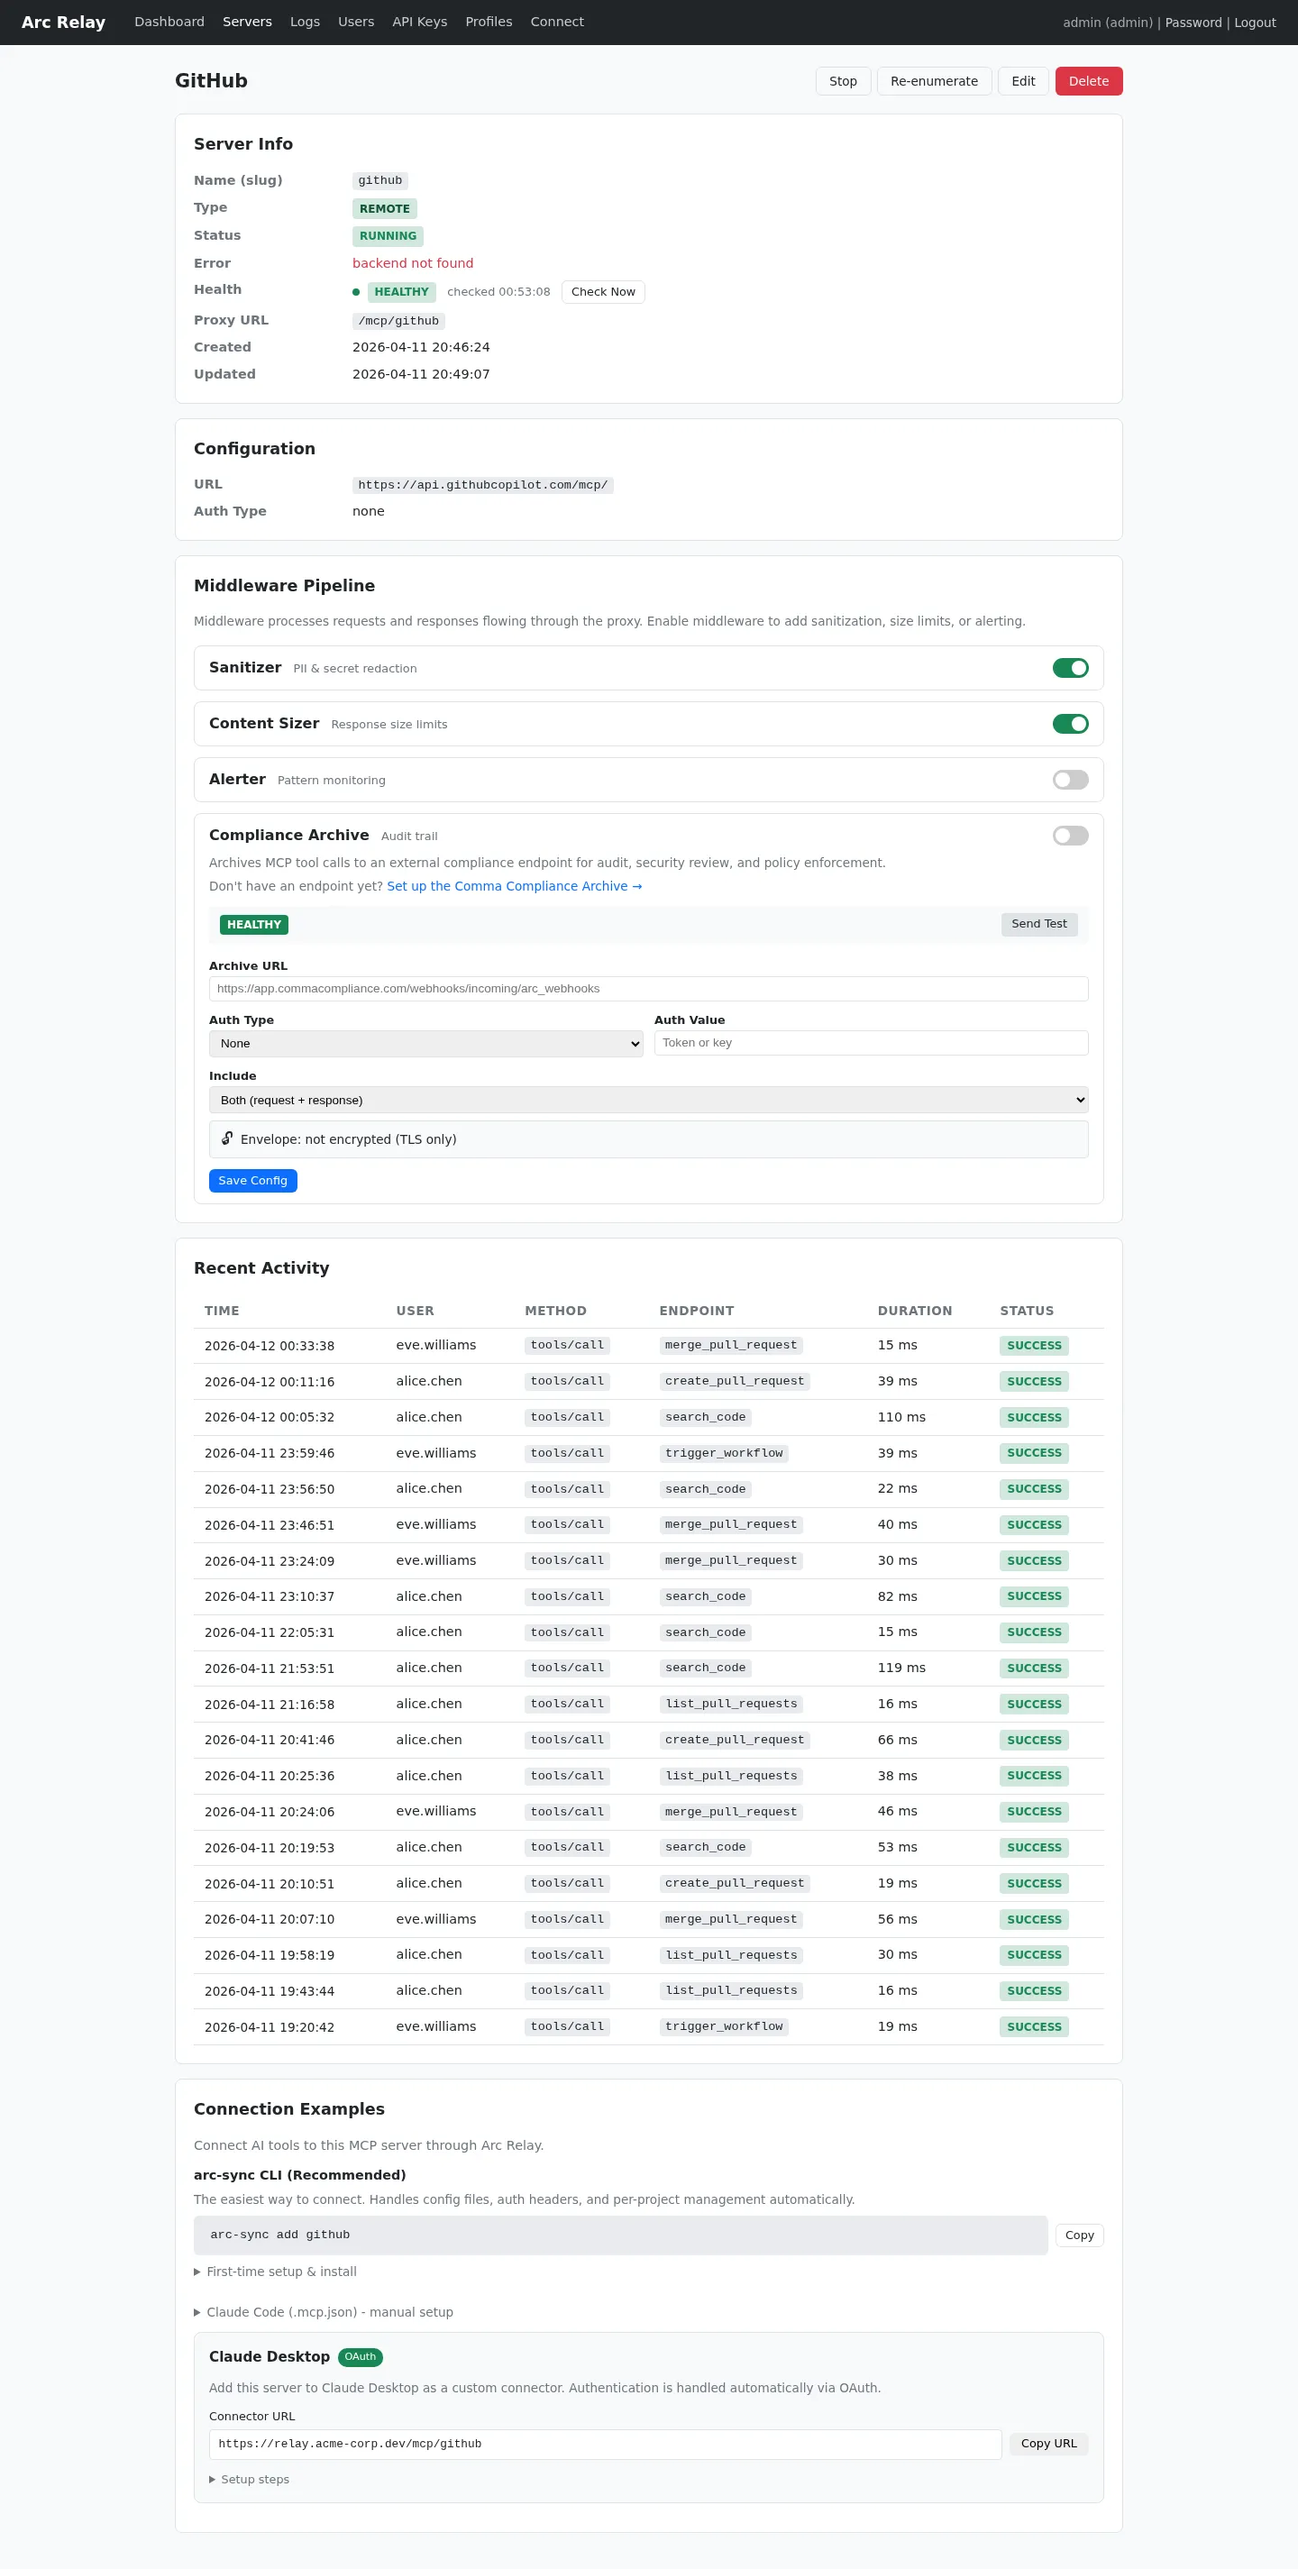Screen dimensions: 1298x2569
Task: Click the Re-enumerate button
Action: pos(934,81)
